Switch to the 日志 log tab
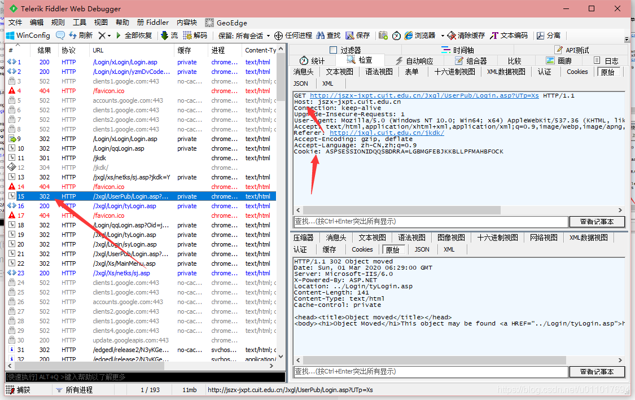 [606, 61]
